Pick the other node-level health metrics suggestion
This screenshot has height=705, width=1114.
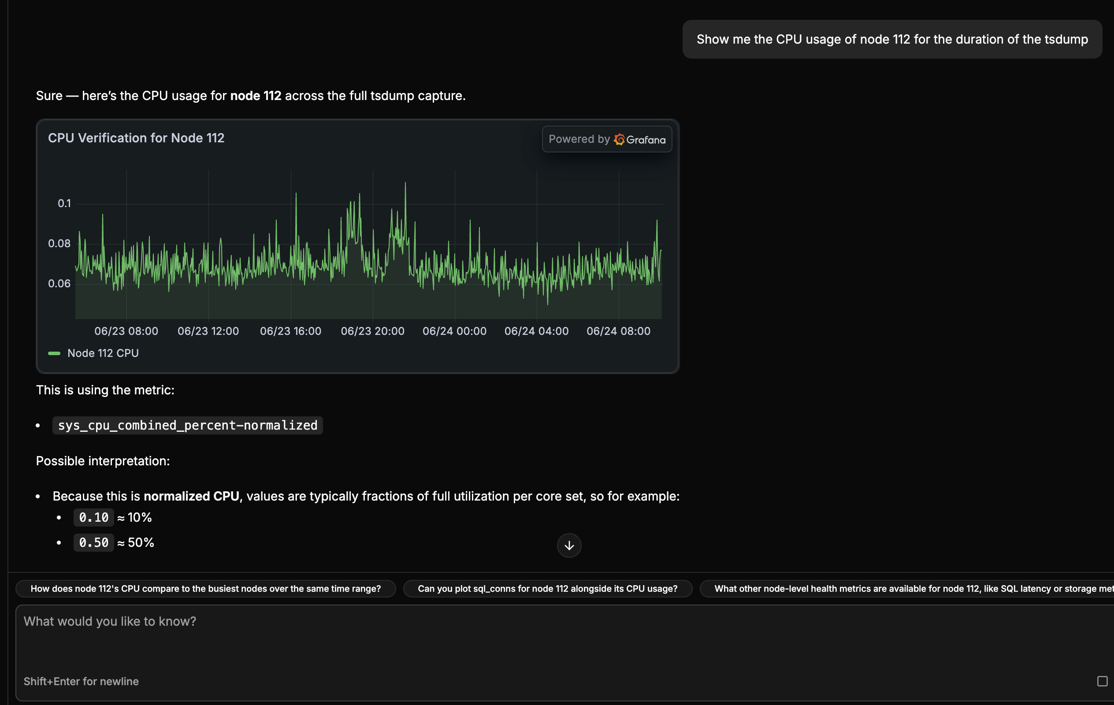pos(907,588)
